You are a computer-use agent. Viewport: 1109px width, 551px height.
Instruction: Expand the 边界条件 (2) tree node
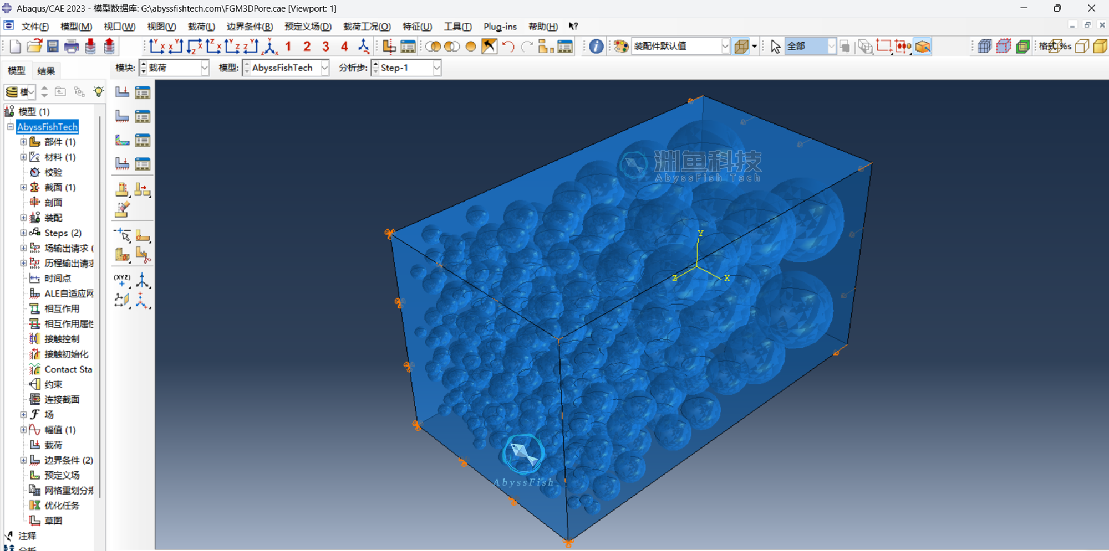click(23, 460)
